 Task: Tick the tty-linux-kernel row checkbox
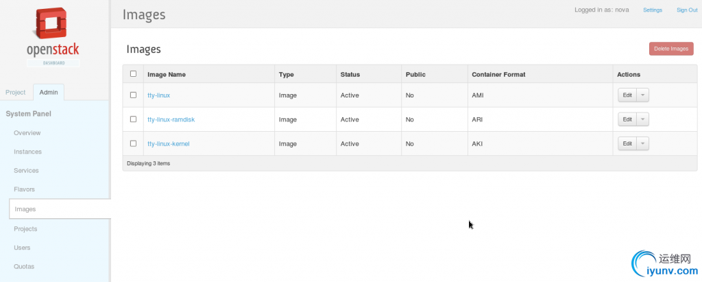pyautogui.click(x=133, y=143)
